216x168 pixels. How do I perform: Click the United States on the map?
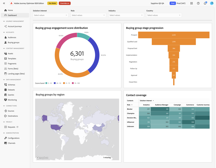pyautogui.click(x=56, y=127)
